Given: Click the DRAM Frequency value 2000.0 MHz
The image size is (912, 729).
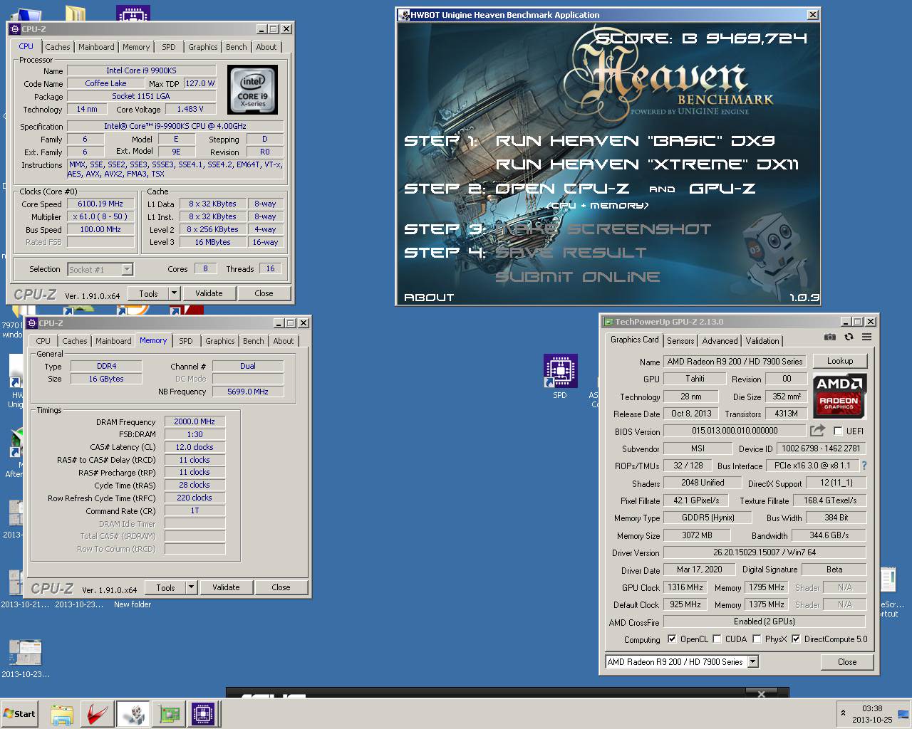Looking at the screenshot, I should (195, 421).
